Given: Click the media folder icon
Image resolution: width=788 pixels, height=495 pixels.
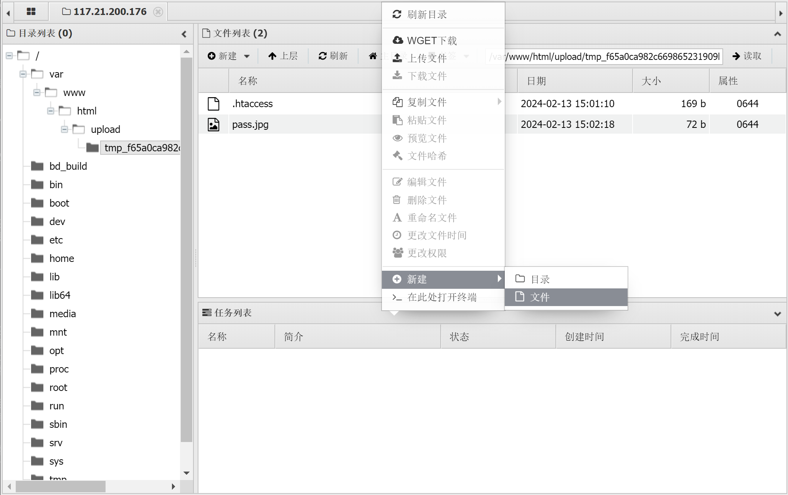Looking at the screenshot, I should [x=37, y=313].
